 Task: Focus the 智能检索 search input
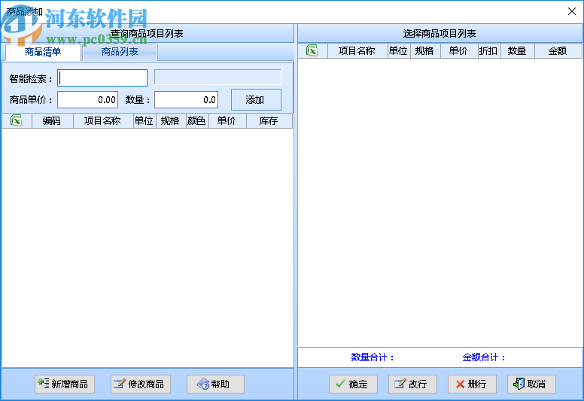pos(102,78)
